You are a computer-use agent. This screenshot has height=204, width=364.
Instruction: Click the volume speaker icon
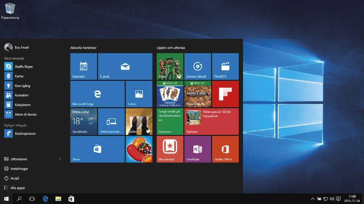[x=332, y=199]
